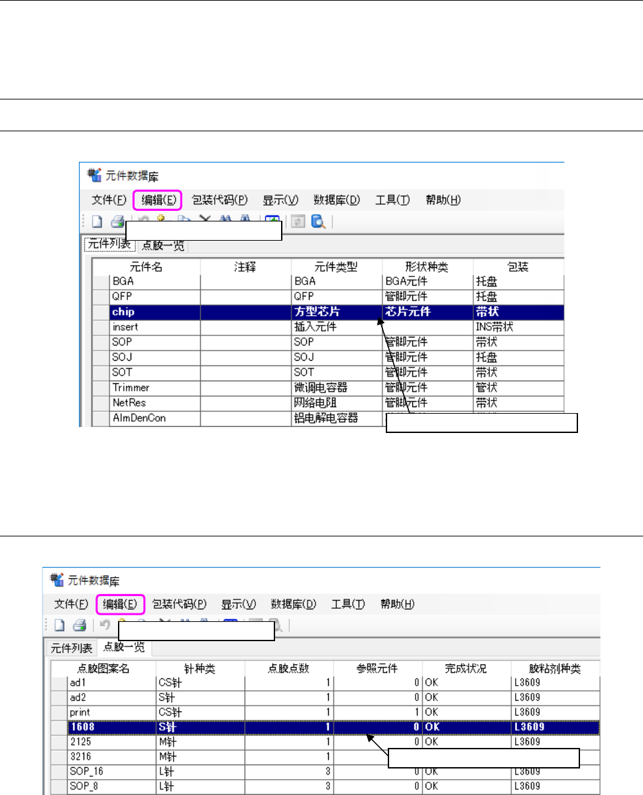Click the 方型芯片 component type cell
The width and height of the screenshot is (643, 795).
point(337,312)
